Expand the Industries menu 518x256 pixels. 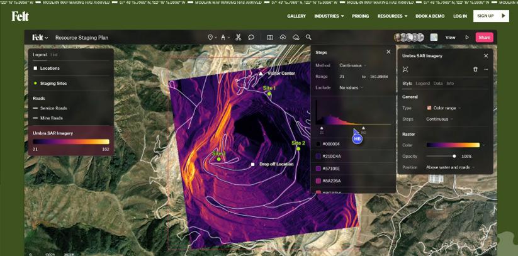(329, 16)
